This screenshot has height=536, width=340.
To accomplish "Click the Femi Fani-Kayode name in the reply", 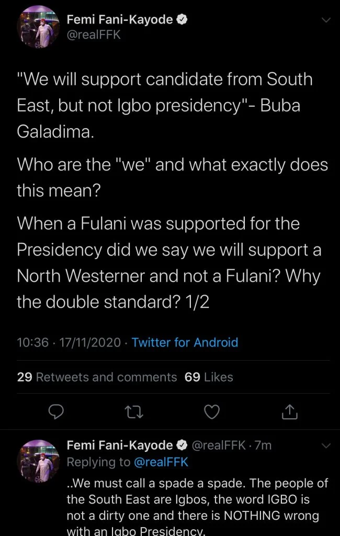I will [x=120, y=445].
